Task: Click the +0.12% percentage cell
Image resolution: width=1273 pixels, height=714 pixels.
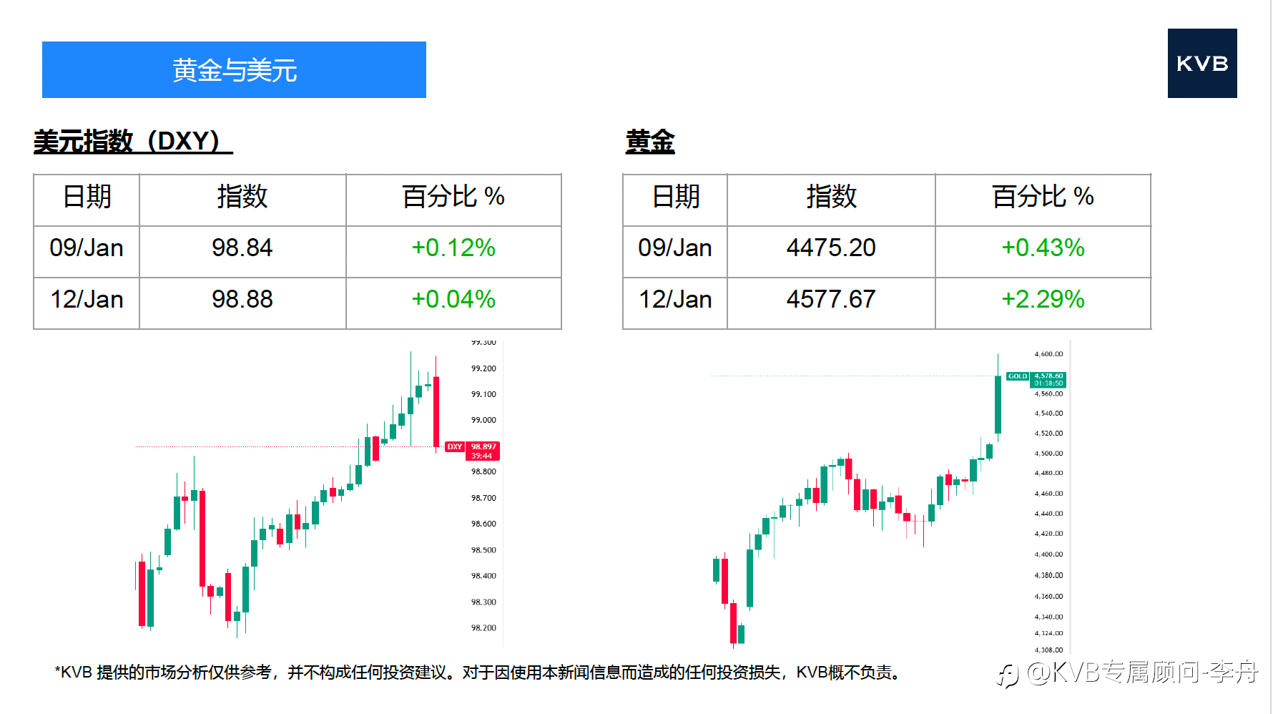Action: click(x=453, y=248)
